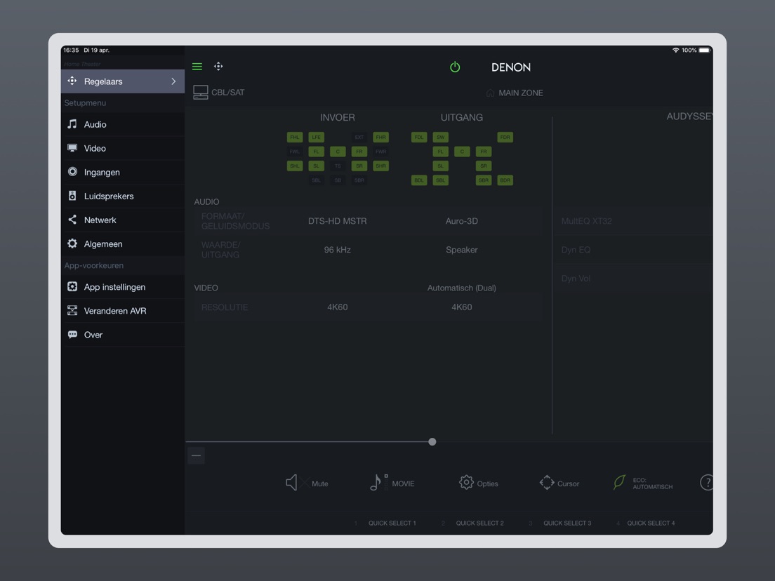Click the FDL output channel indicator
Image resolution: width=775 pixels, height=581 pixels.
point(419,137)
